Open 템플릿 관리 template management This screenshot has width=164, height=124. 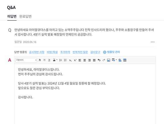point(112,52)
